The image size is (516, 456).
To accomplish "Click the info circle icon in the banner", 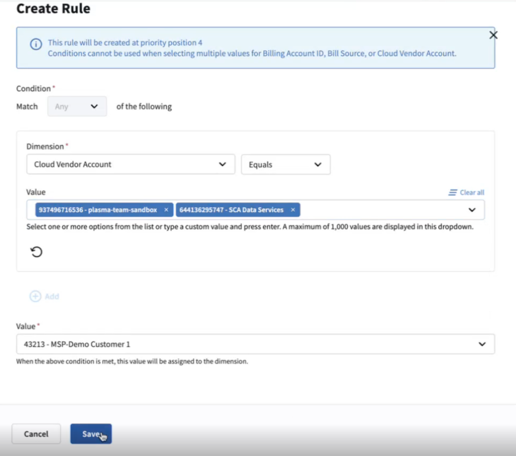I will [x=36, y=44].
